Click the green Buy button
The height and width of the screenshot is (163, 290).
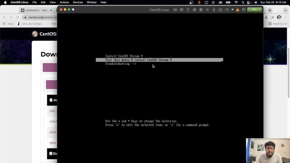point(255,10)
